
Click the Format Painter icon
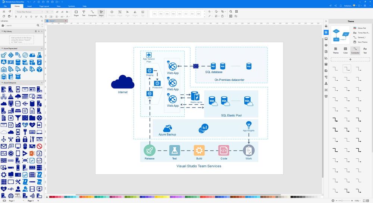click(x=10, y=12)
